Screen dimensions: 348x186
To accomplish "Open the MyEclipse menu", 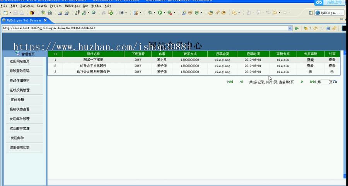I will [72, 6].
